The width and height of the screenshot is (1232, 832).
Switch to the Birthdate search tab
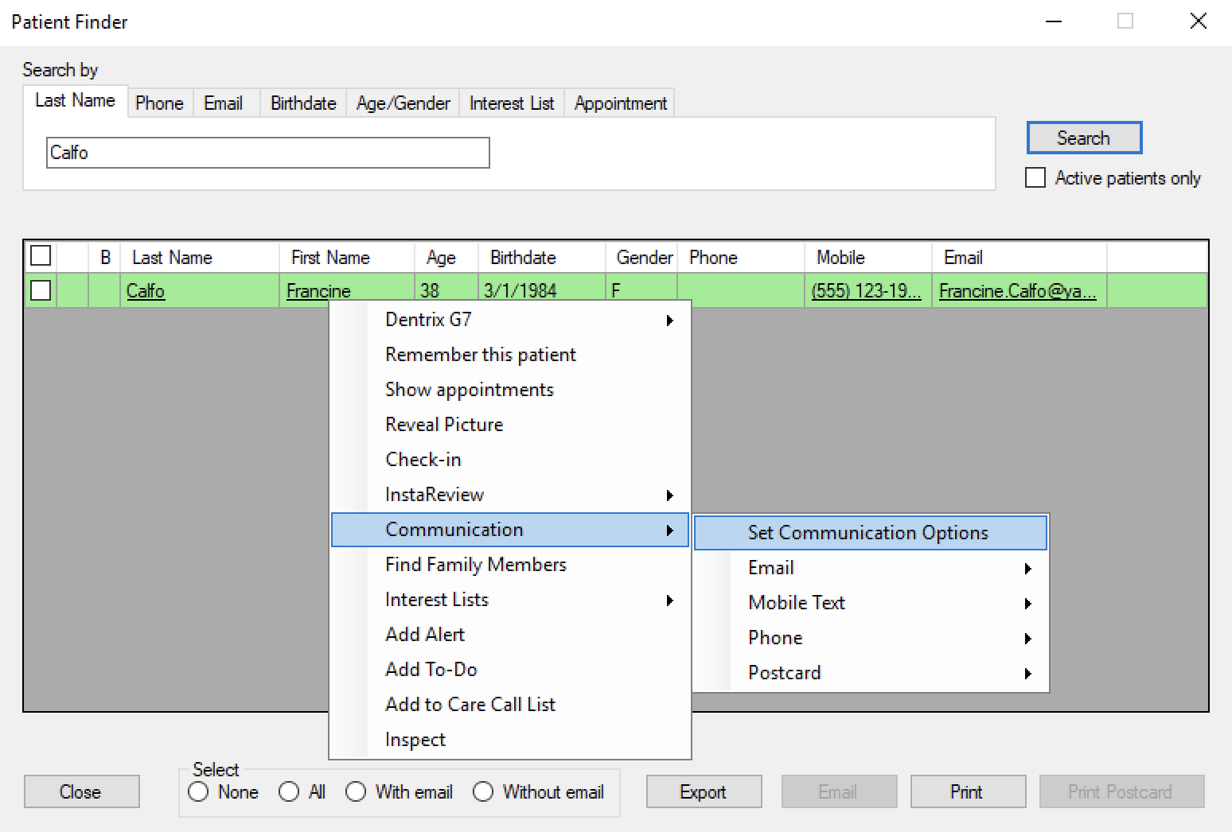tap(303, 103)
